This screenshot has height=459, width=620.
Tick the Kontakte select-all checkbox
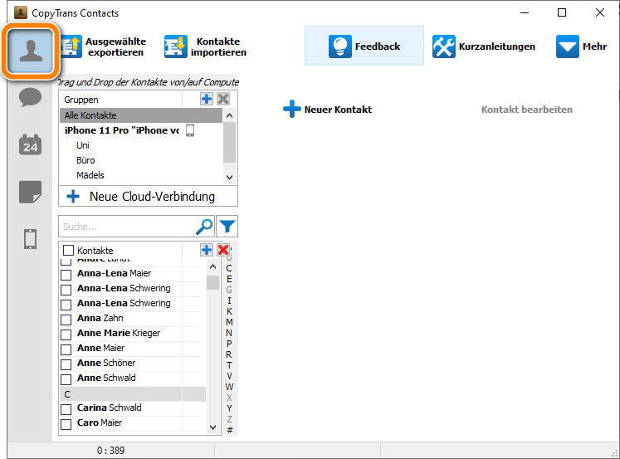tap(68, 251)
